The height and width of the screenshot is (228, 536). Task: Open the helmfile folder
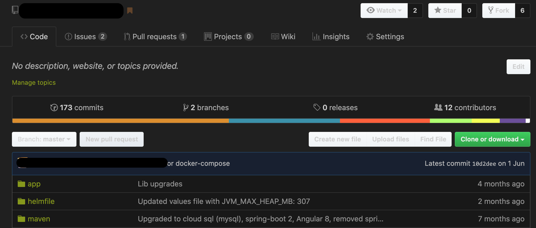[x=41, y=201]
